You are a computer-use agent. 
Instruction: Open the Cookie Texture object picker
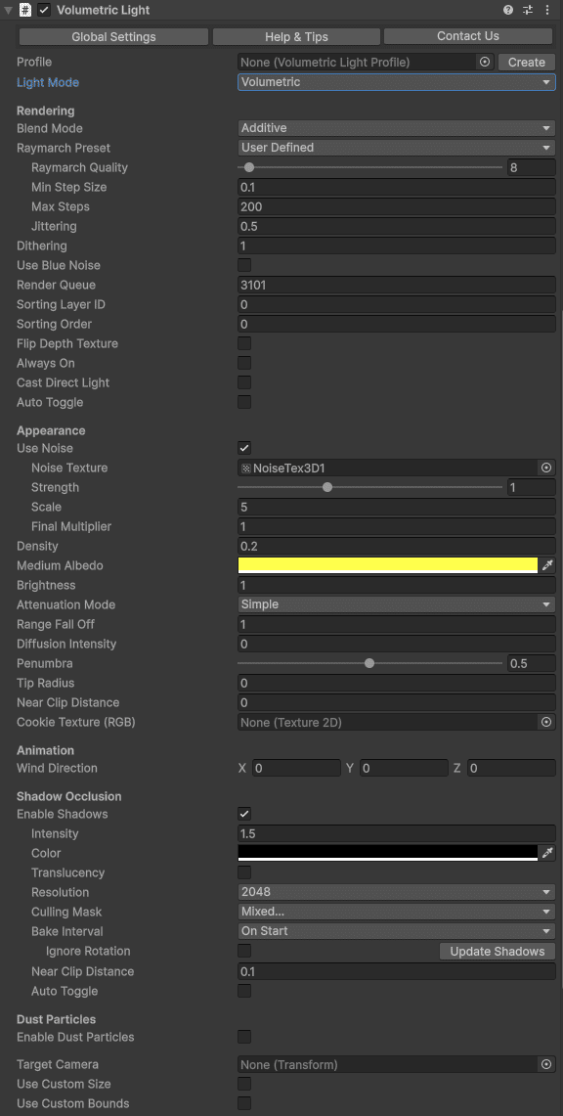point(546,722)
